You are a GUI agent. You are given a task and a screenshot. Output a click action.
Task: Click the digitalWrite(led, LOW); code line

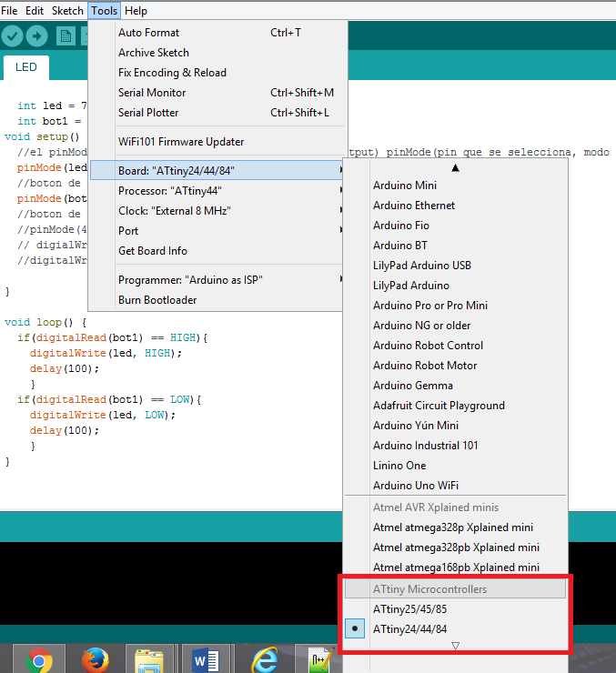pos(103,415)
